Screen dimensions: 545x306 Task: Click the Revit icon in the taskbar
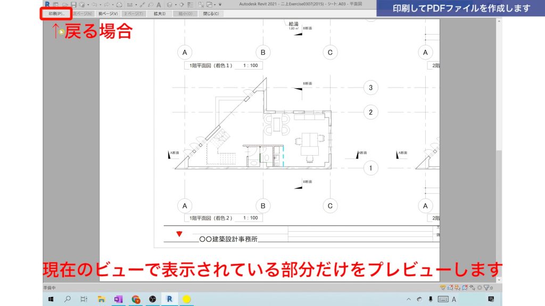pos(169,299)
